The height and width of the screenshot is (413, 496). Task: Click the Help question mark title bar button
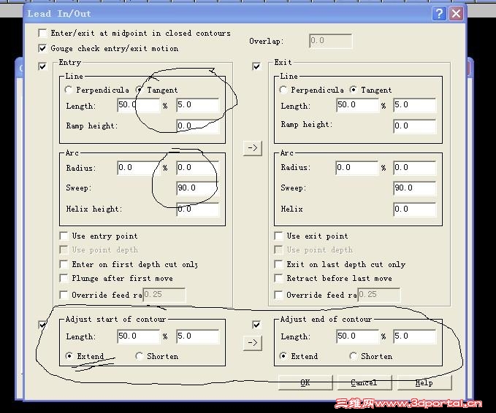click(439, 14)
